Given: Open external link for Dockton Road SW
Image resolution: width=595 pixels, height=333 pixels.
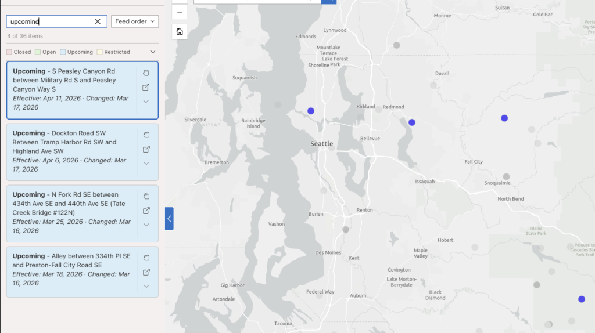Looking at the screenshot, I should (146, 149).
